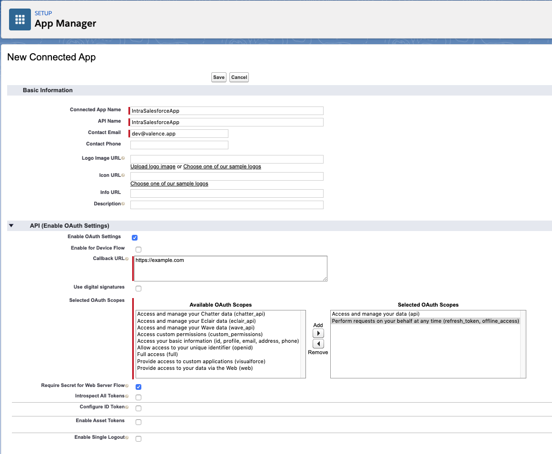Viewport: 552px width, 454px height.
Task: Enable the Configure ID Token checkbox
Action: (138, 408)
